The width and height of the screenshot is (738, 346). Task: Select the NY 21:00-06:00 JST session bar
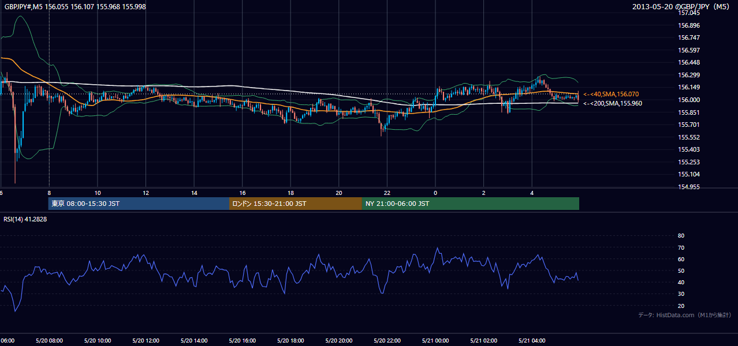pos(471,204)
